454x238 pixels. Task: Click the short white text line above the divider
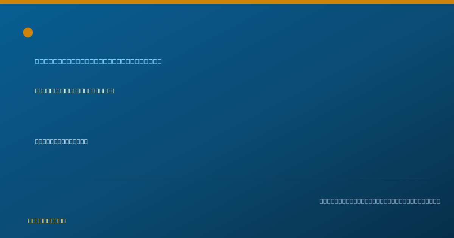point(61,141)
